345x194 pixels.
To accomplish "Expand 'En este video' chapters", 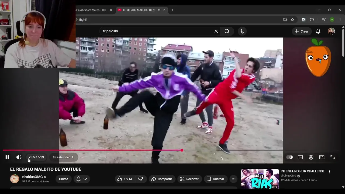I will coord(63,157).
